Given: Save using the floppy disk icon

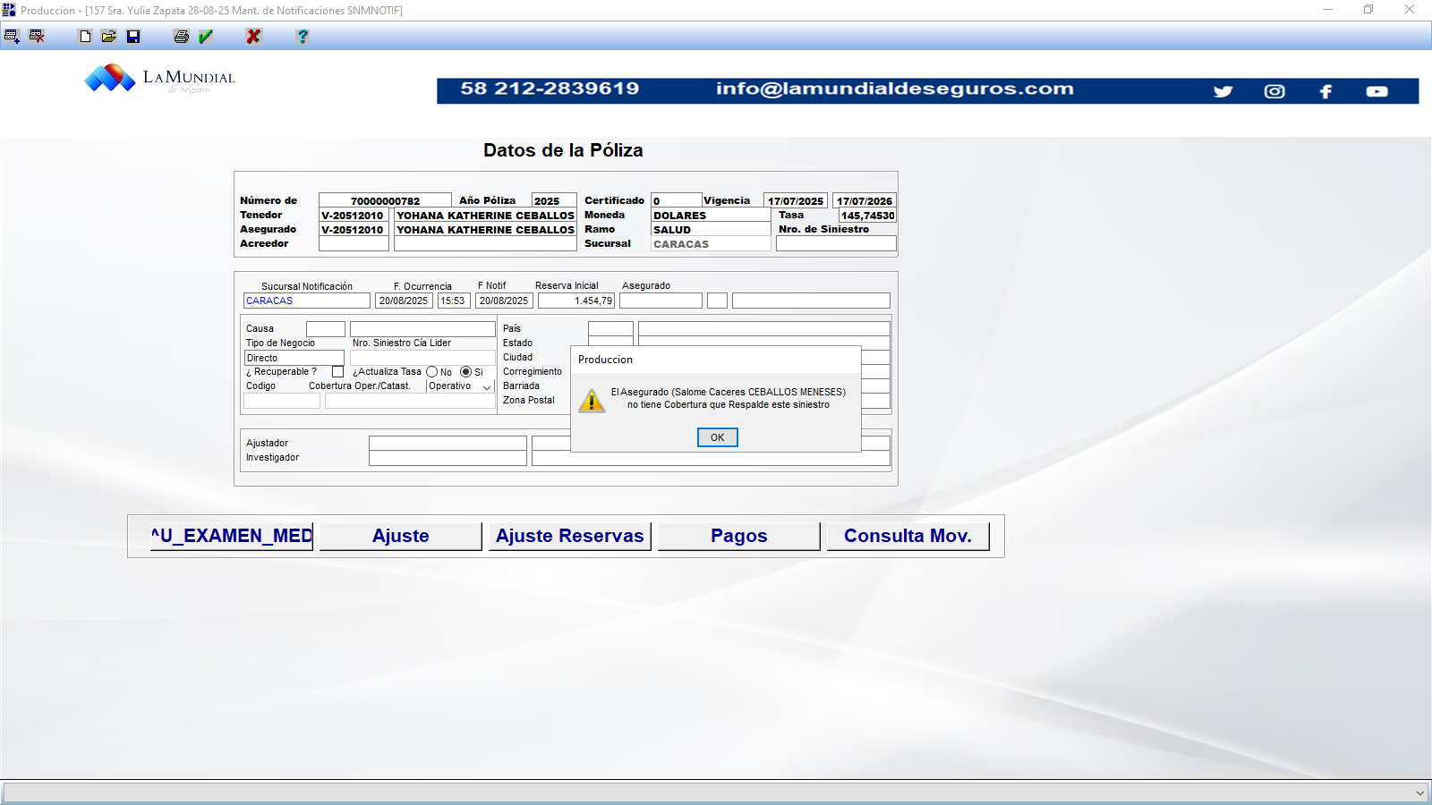Looking at the screenshot, I should coord(133,37).
